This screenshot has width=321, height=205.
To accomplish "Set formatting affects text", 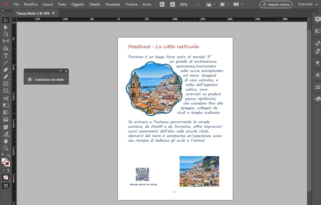I will point(8,170).
